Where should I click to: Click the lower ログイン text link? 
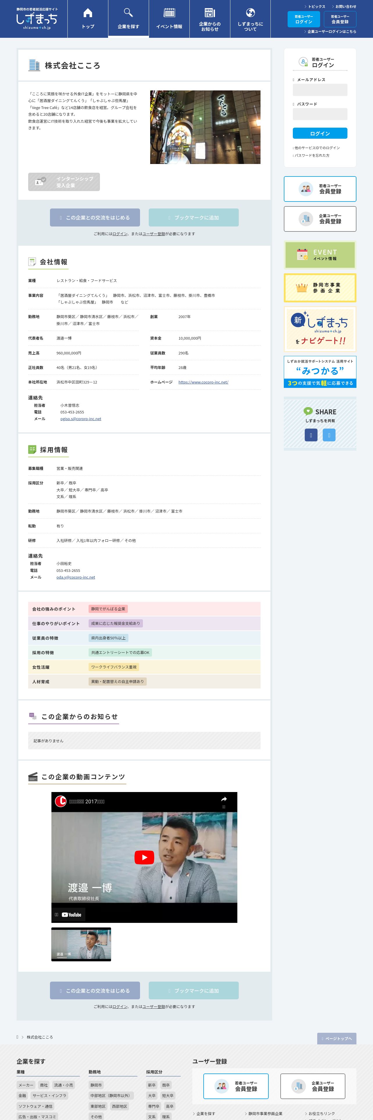pyautogui.click(x=120, y=1007)
